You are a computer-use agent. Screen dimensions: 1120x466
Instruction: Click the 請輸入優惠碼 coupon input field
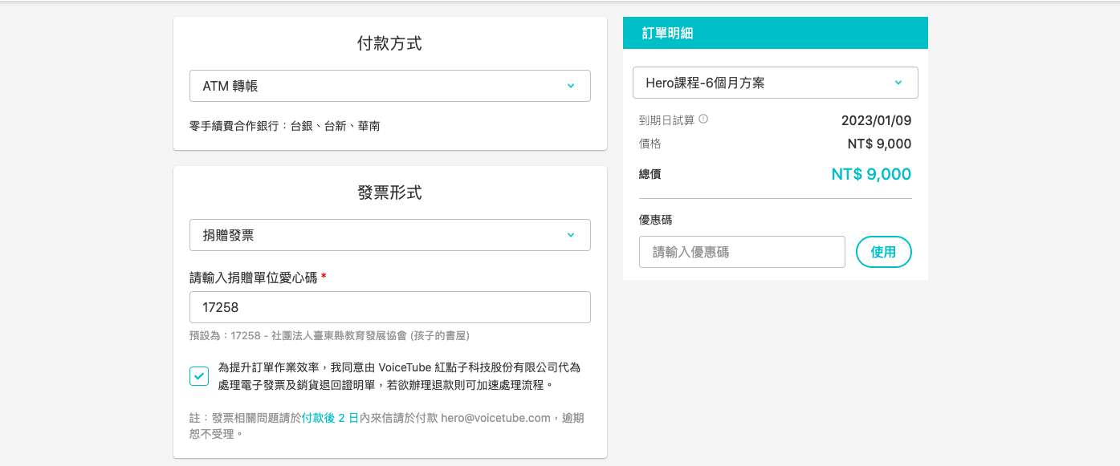(x=742, y=252)
